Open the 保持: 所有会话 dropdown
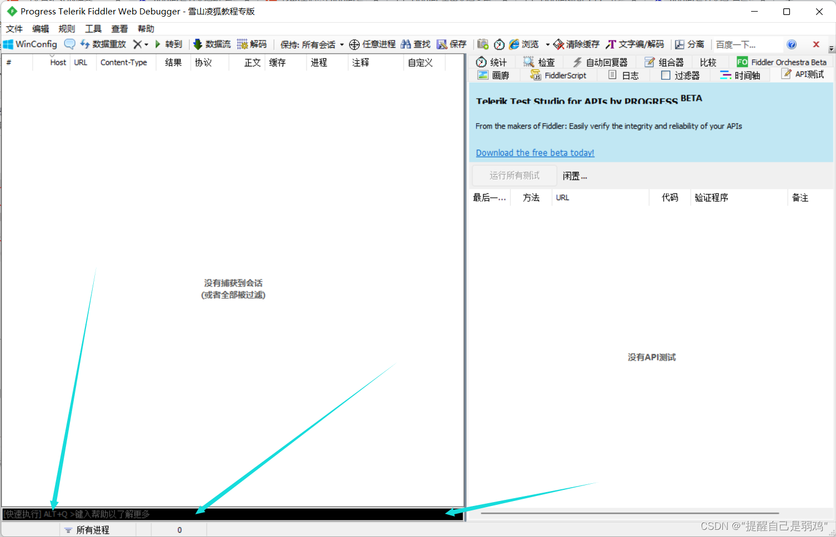The image size is (836, 537). tap(312, 44)
